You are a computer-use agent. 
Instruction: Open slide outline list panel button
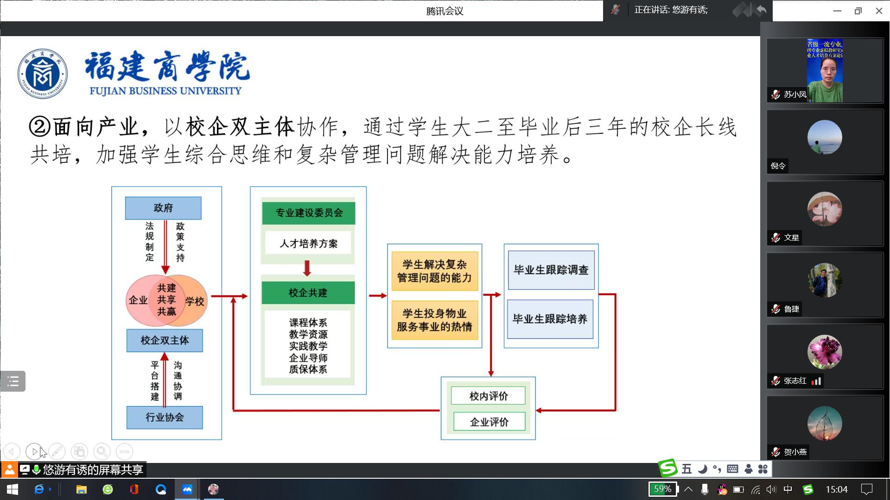coord(13,381)
